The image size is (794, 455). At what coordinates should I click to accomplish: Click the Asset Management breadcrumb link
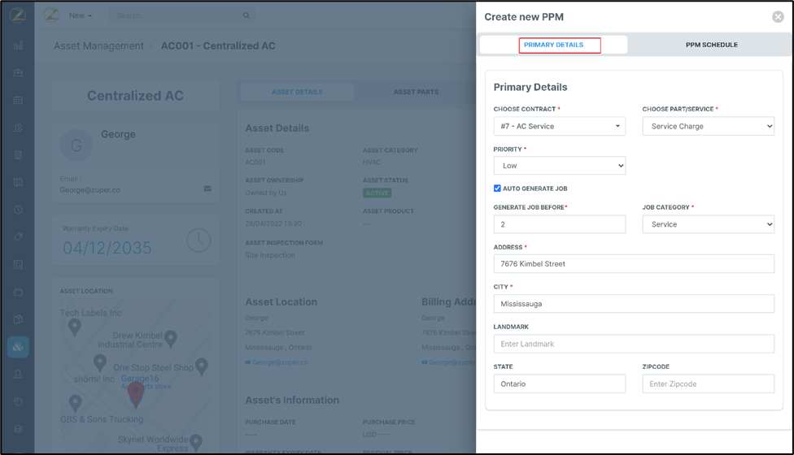(x=98, y=46)
